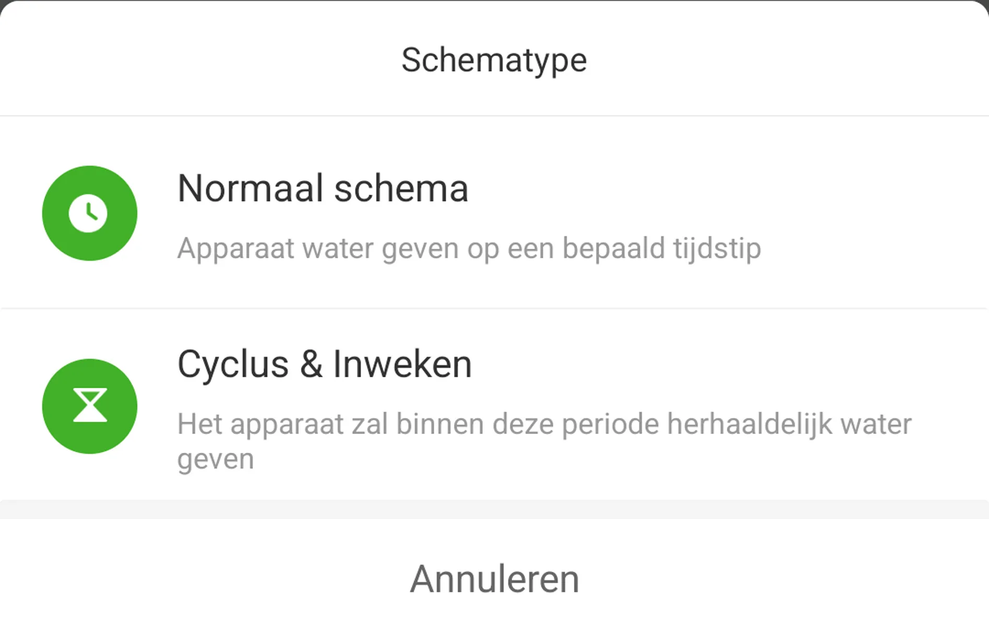Click the 'Het apparaat zal binnen' description
This screenshot has width=989, height=626.
pos(544,424)
